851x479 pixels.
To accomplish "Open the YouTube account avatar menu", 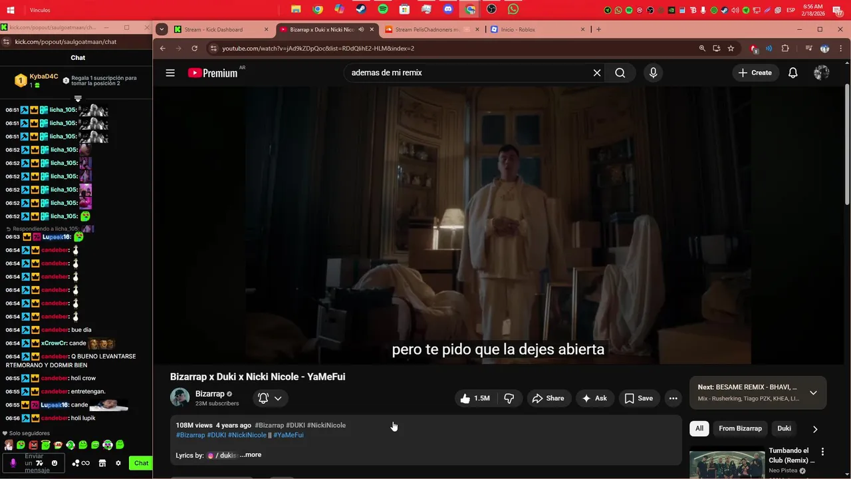I will [822, 73].
